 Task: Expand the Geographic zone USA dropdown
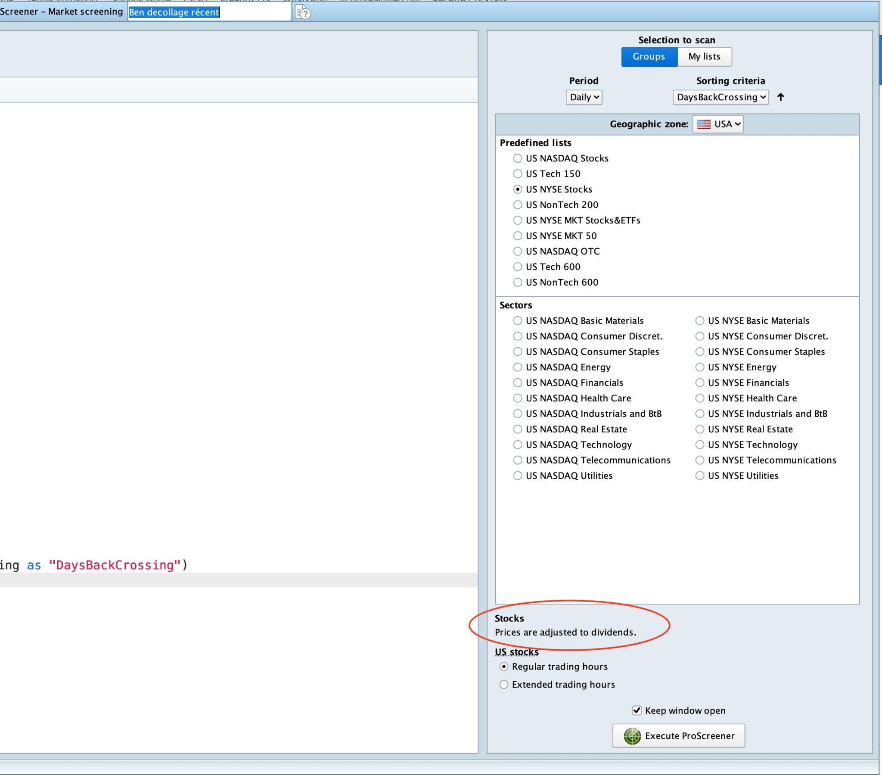(717, 124)
